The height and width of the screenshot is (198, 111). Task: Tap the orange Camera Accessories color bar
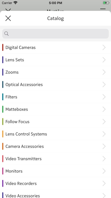(3, 146)
